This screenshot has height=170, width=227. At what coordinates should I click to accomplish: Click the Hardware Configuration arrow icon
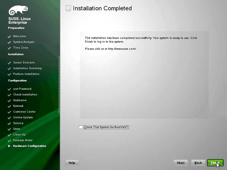pos(9,146)
